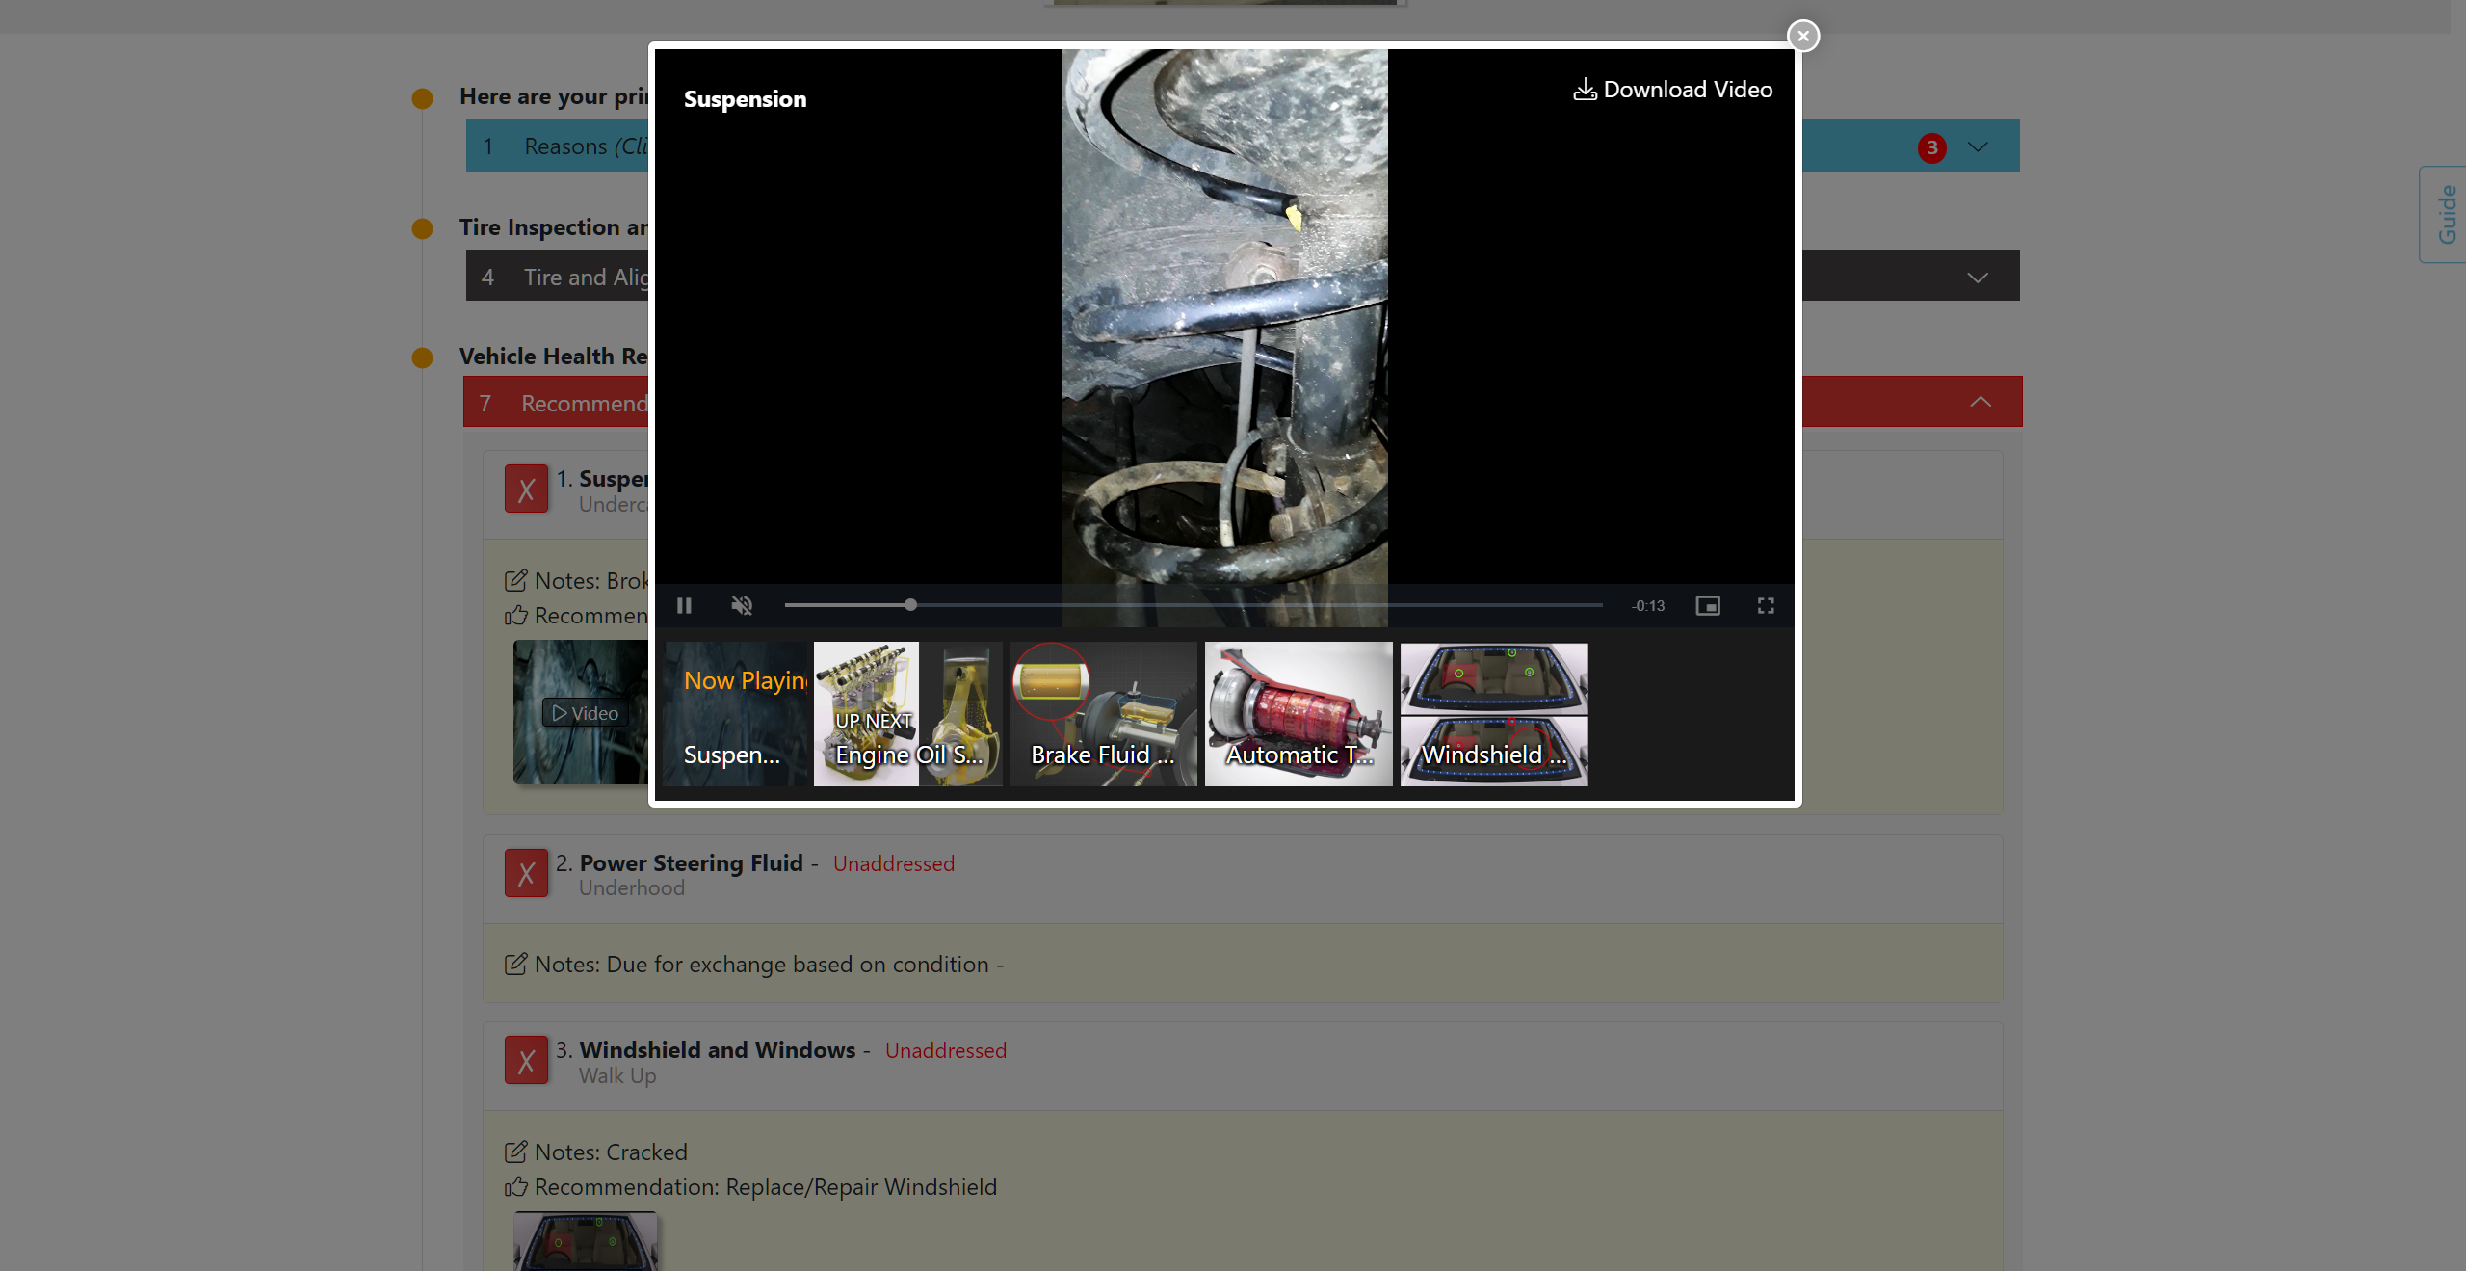
Task: Open the Windshield video thumbnail
Action: 1493,714
